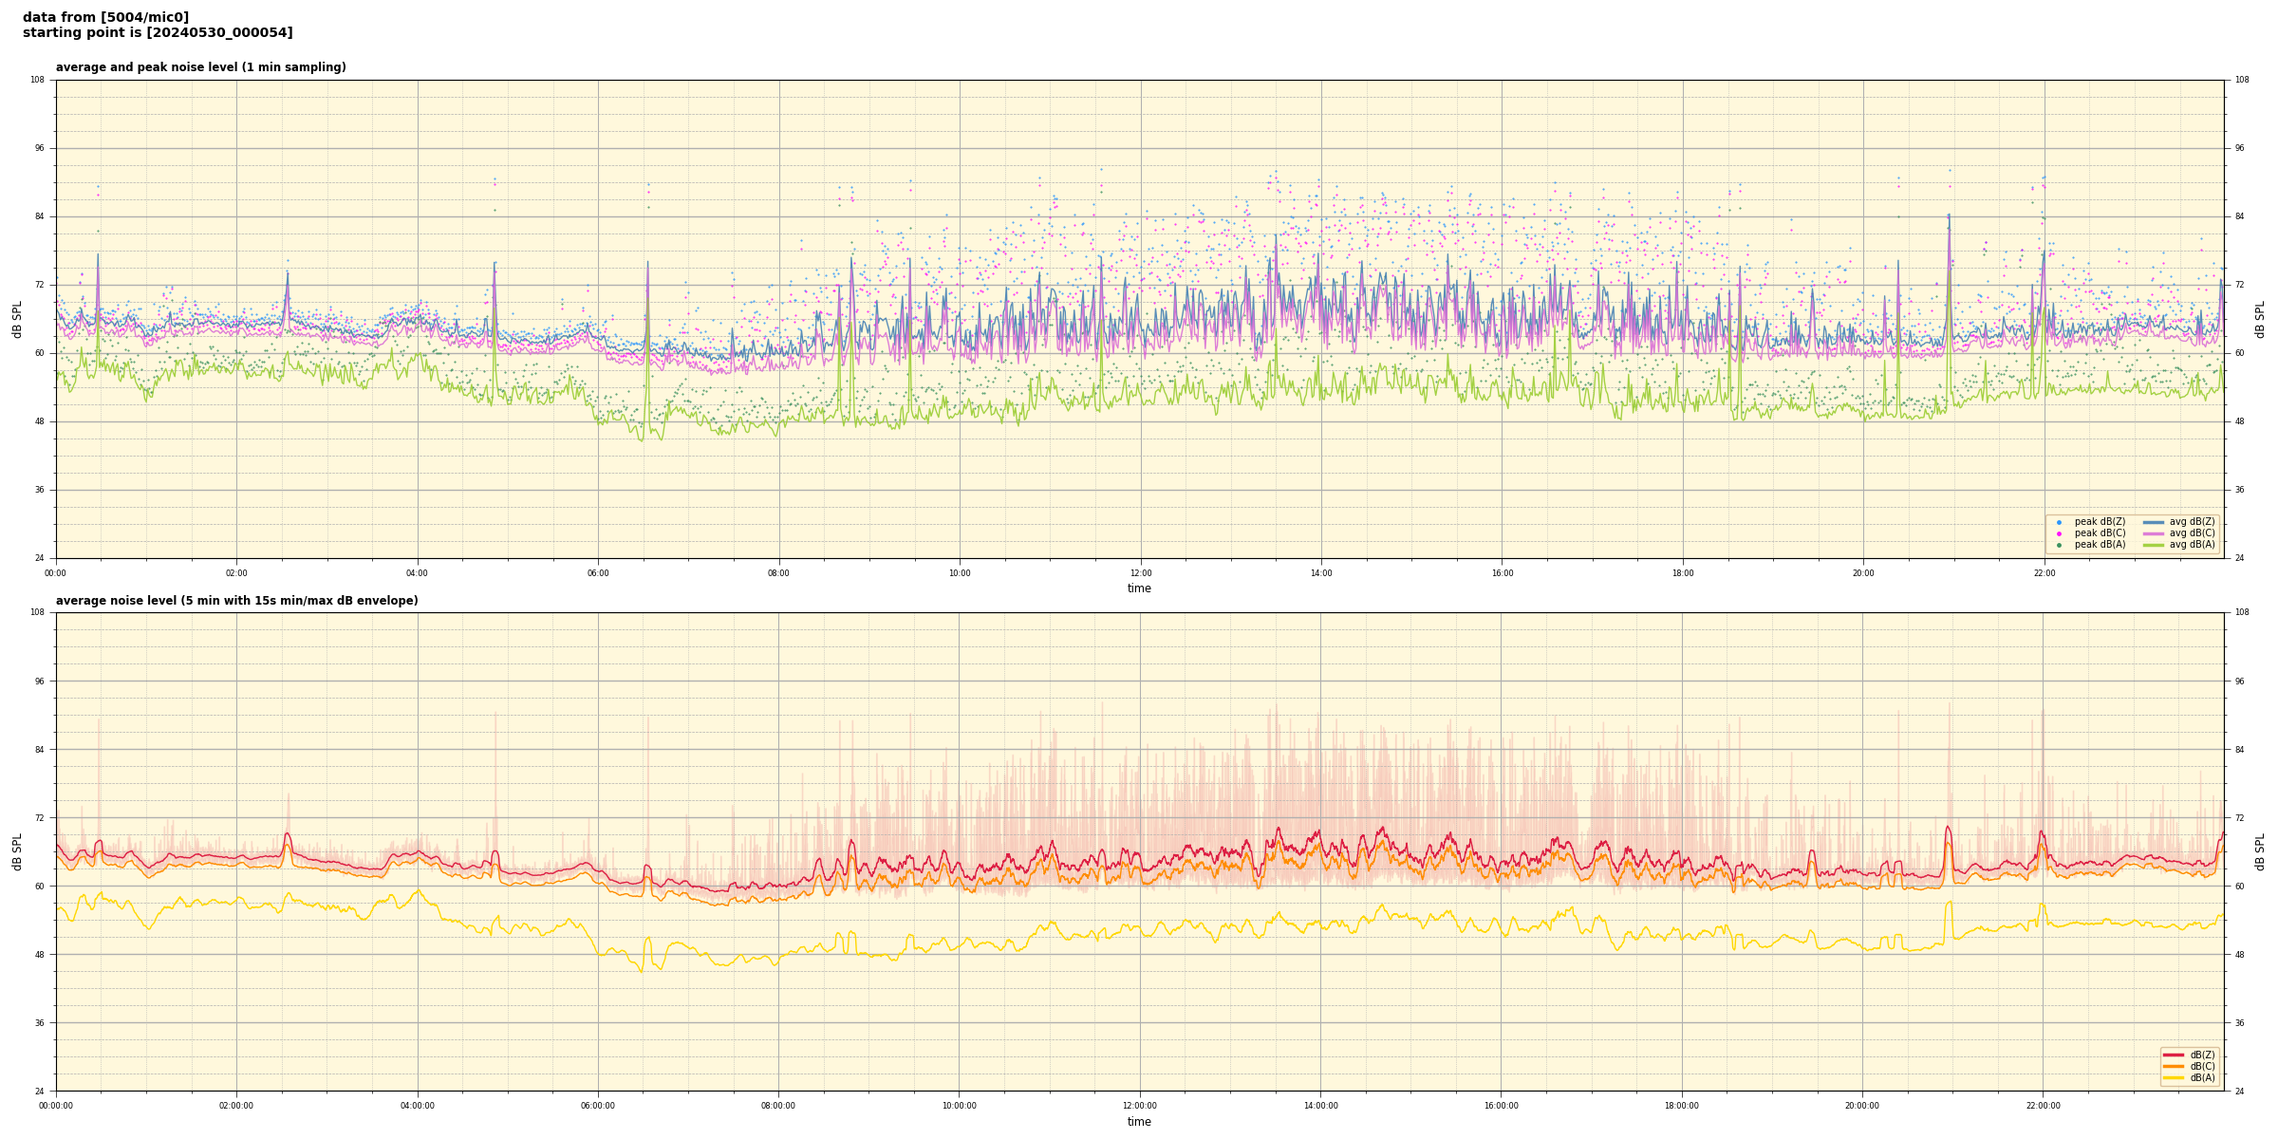Click the 'data from [5004/mic0]' header text
The width and height of the screenshot is (2278, 1139).
(105, 17)
